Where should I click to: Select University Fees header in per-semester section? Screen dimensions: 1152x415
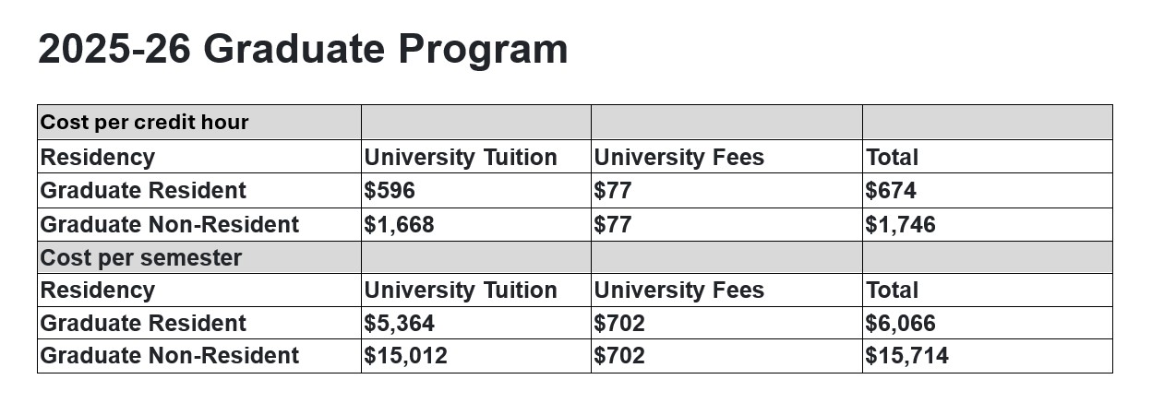[x=678, y=290]
